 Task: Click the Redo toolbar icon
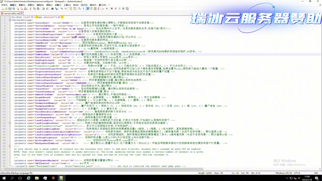pyautogui.click(x=47, y=8)
